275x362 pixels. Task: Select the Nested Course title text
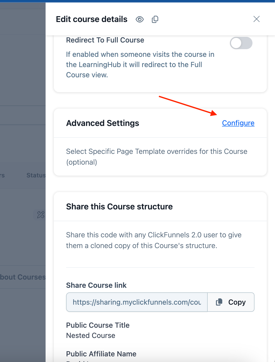tap(91, 335)
